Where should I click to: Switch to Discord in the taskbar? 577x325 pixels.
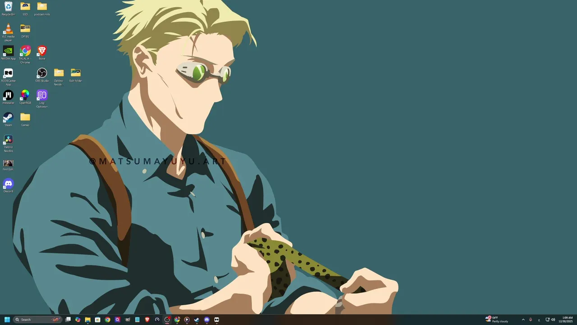pos(206,320)
